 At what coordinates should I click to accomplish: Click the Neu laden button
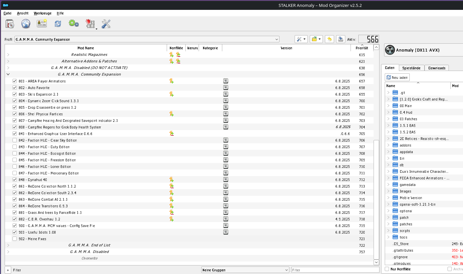pyautogui.click(x=397, y=78)
